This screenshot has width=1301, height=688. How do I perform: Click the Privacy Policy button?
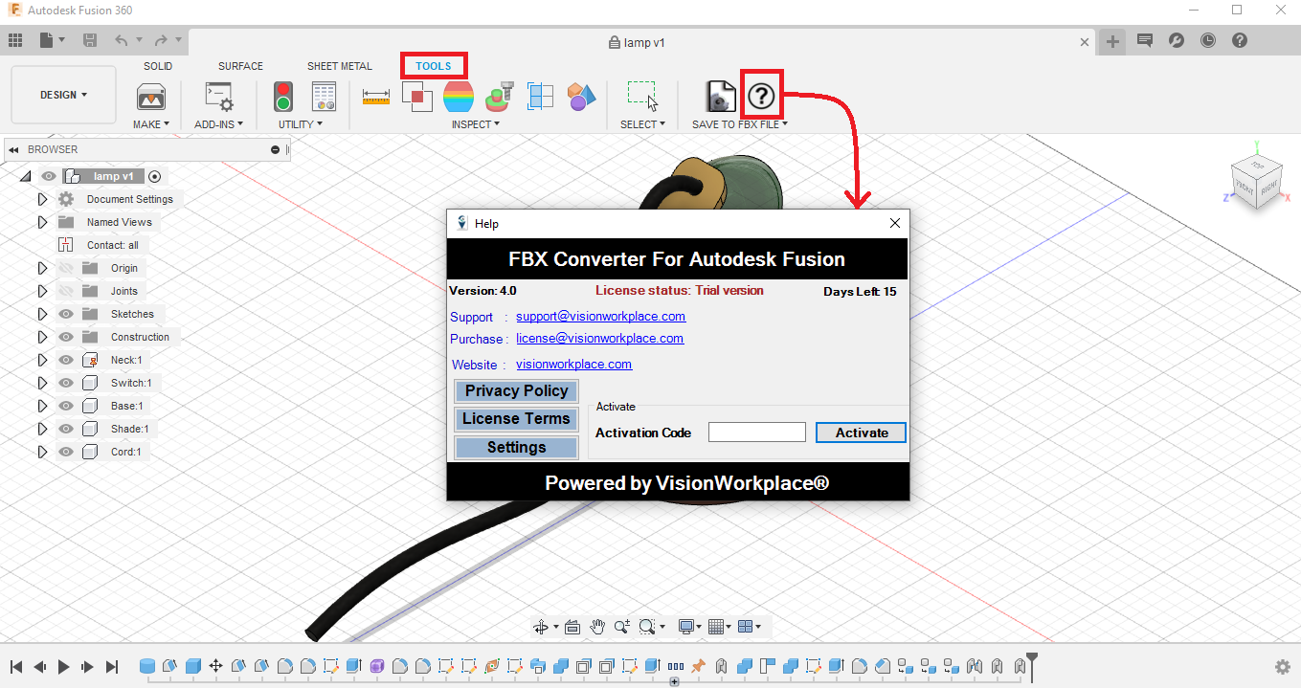pos(517,390)
